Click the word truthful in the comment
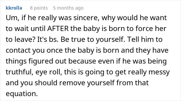This screenshot has width=181, height=101. pos(19,72)
